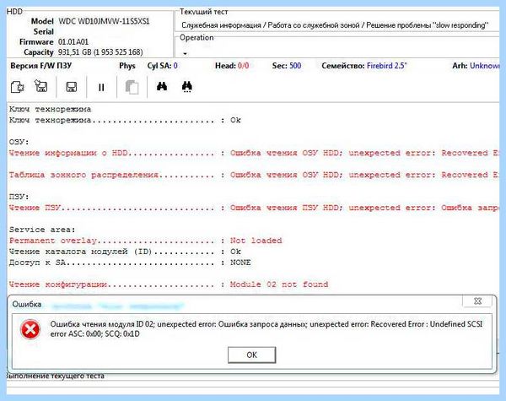The image size is (506, 401).
Task: Click the Arh: Unknown value
Action: tap(476, 66)
